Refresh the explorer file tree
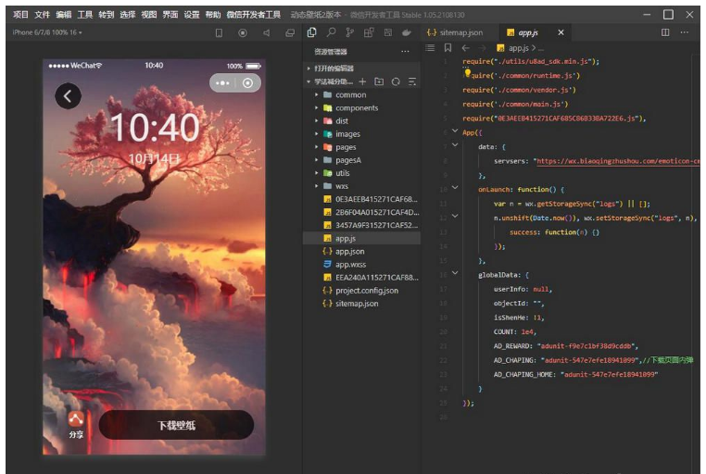Screen dimensions: 706x474 tap(396, 81)
